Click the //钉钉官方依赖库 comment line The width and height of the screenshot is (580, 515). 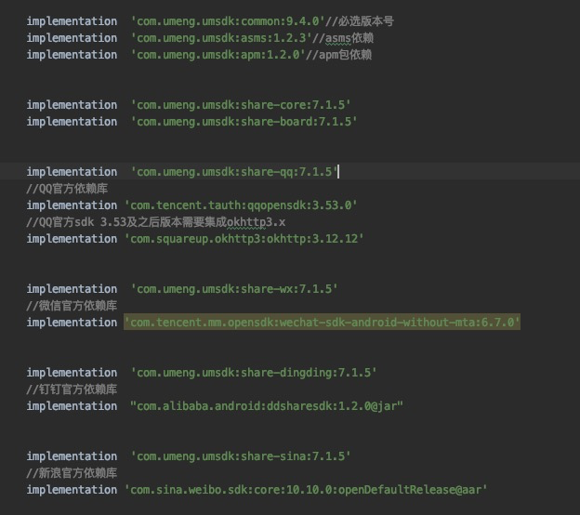click(72, 390)
